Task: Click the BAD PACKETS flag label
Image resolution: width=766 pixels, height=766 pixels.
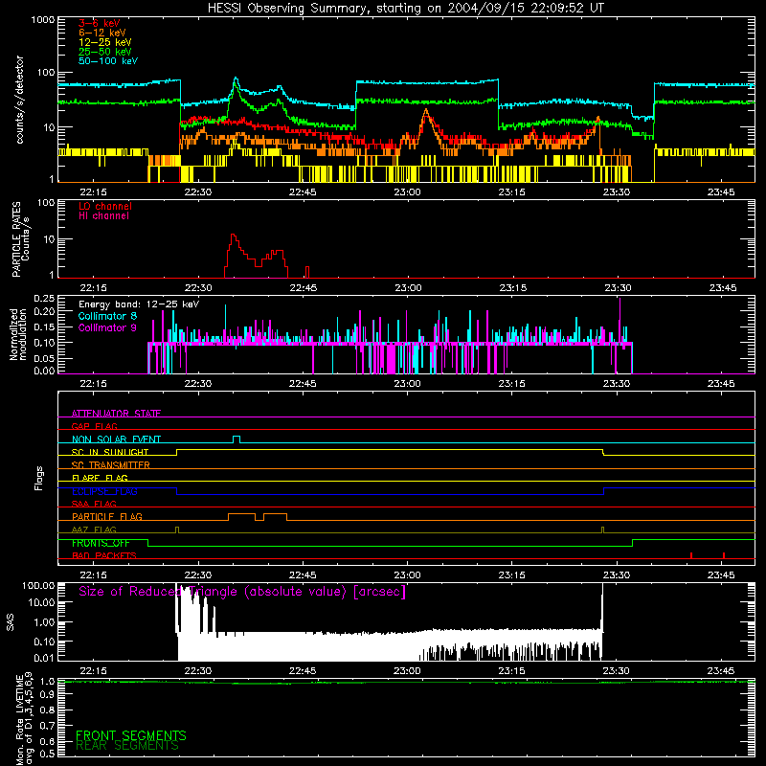Action: [x=104, y=555]
